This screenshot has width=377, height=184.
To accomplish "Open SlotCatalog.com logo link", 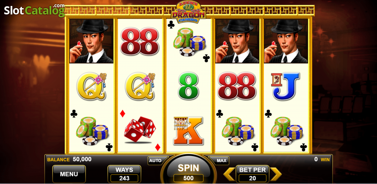I will (x=35, y=10).
